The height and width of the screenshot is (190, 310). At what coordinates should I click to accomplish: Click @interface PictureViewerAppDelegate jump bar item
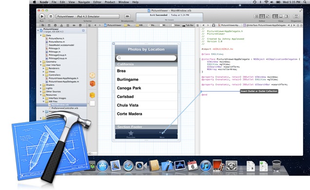pyautogui.click(x=265, y=25)
